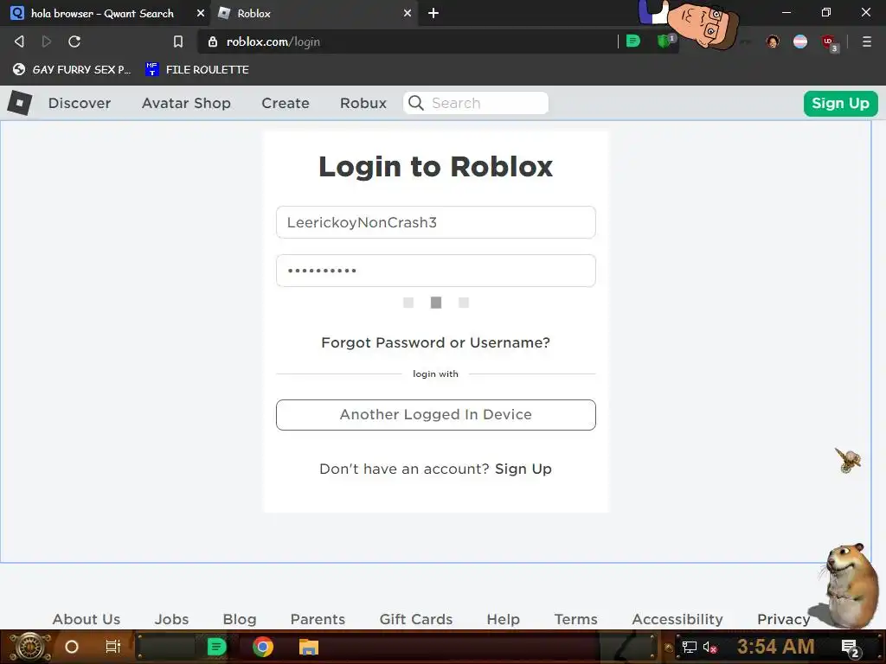
Task: Open the About Us footer link
Action: point(87,619)
